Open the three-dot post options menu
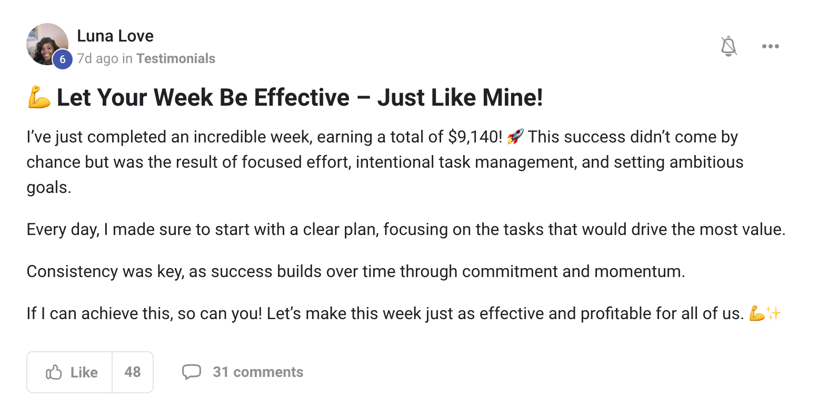 tap(770, 47)
